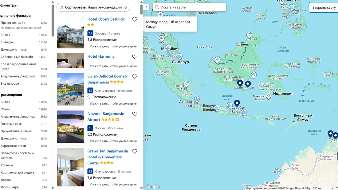Image resolution: width=338 pixels, height=190 pixels.
Task: Enable the "4 звезды" filter
Action: click(x=7, y=42)
